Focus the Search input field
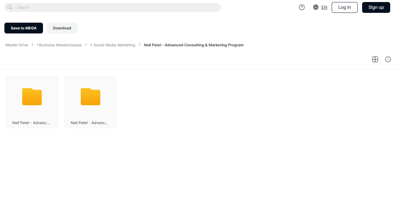Image resolution: width=399 pixels, height=215 pixels. click(113, 7)
